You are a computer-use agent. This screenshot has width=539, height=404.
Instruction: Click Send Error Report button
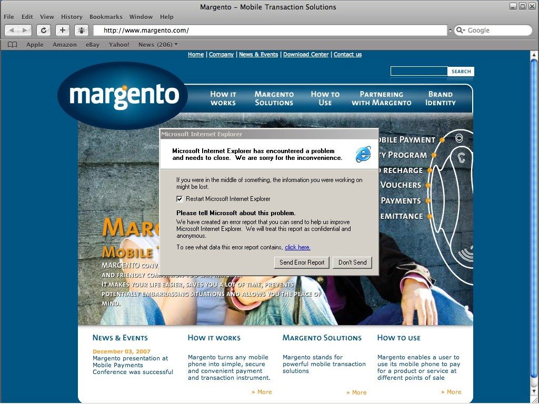pyautogui.click(x=302, y=262)
